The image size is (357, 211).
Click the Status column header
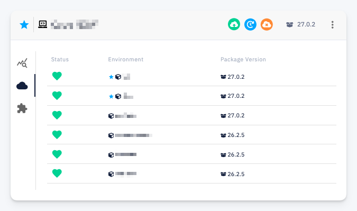click(x=60, y=59)
